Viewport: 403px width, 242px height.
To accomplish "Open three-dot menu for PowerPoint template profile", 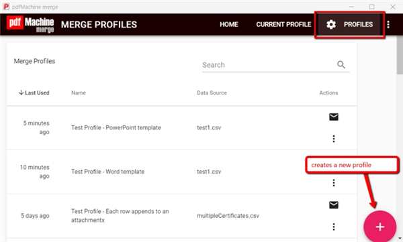I will (334, 139).
